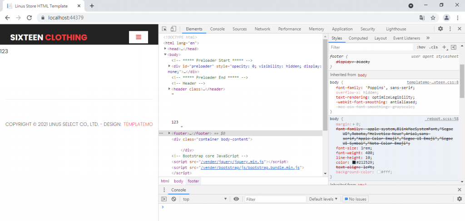This screenshot has height=221, width=465.
Task: Open the _reboot.scss:58 source link
Action: (x=441, y=119)
